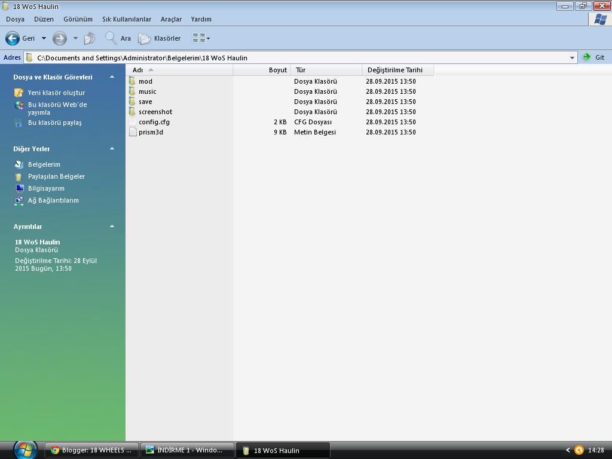Viewport: 612px width, 459px height.
Task: Toggle the Klasörler folders pane
Action: click(x=159, y=38)
